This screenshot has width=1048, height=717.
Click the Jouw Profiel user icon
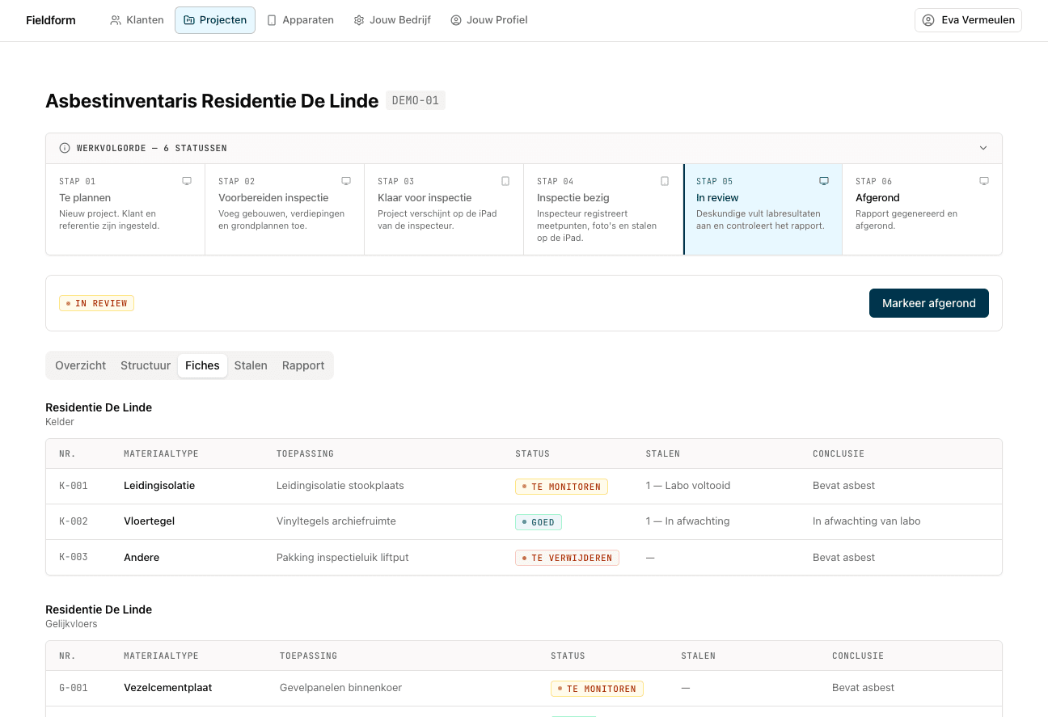pos(456,20)
